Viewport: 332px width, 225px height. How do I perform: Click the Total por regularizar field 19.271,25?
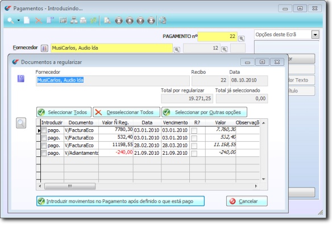[187, 99]
